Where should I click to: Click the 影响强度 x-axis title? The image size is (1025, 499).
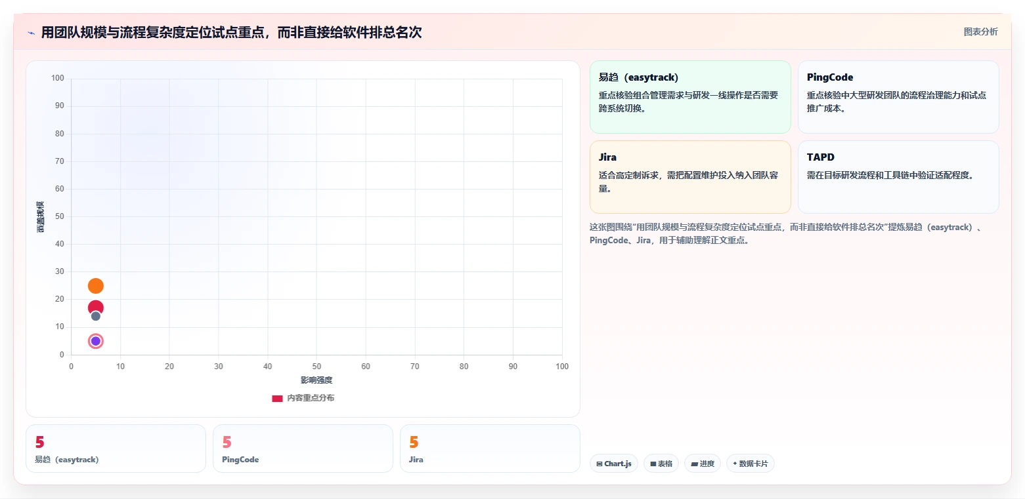pos(316,380)
